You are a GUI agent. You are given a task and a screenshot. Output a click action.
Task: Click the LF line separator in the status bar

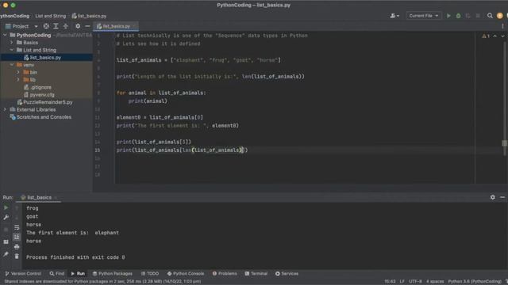(402, 282)
